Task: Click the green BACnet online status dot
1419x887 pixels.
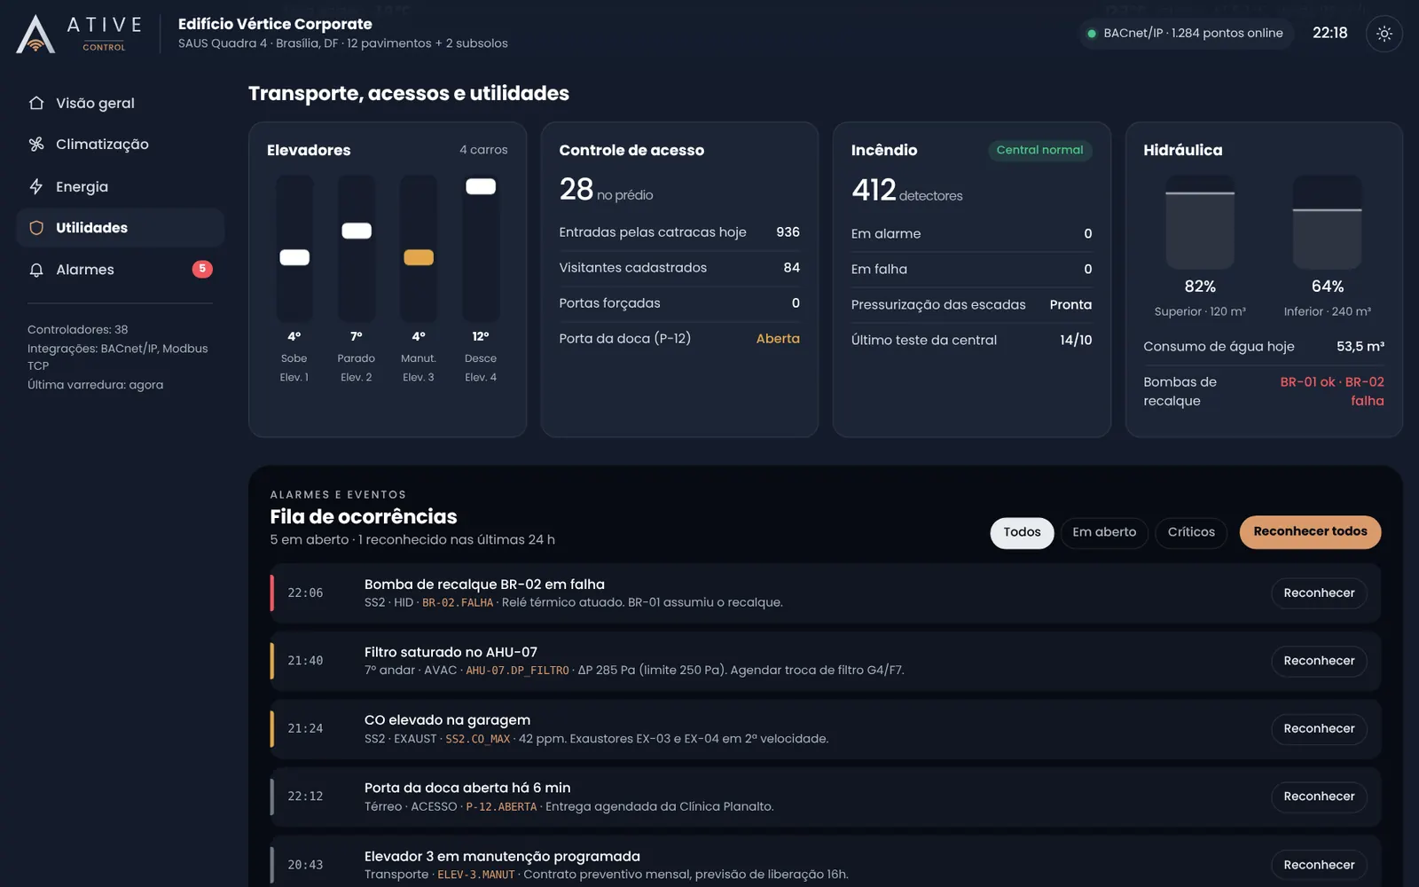Action: pos(1092,34)
